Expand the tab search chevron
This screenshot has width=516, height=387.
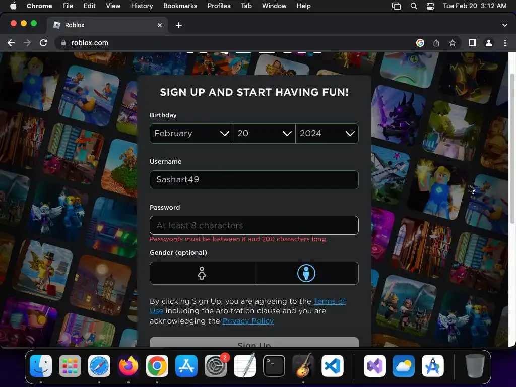[504, 25]
